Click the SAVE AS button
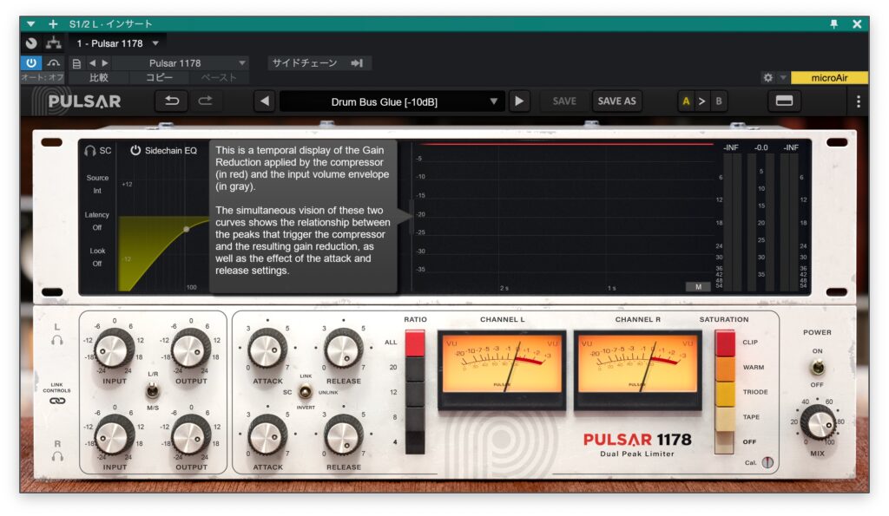The height and width of the screenshot is (516, 889). [616, 101]
